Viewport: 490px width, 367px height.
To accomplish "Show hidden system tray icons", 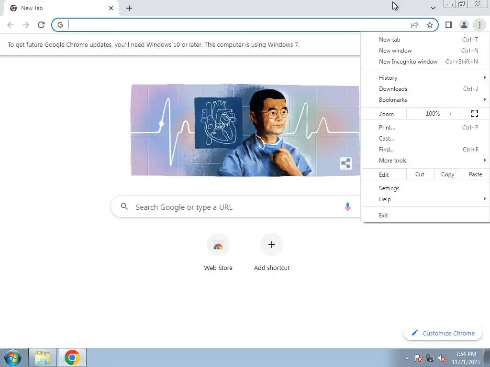I will coord(407,358).
